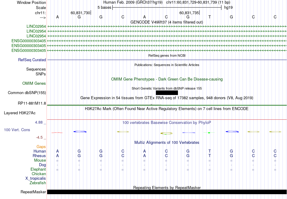Click the chr11:60,831,729-60,831,739 (11 bp) position text
Screen dimensions: 287x199
[198, 2]
